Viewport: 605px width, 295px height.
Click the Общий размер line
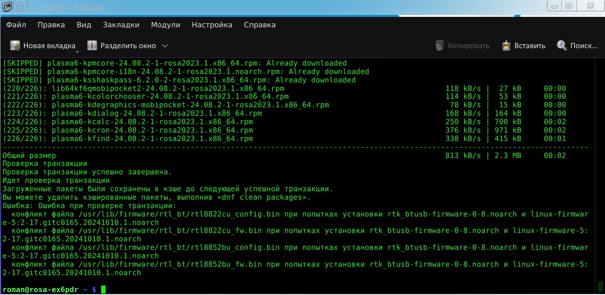[x=284, y=155]
